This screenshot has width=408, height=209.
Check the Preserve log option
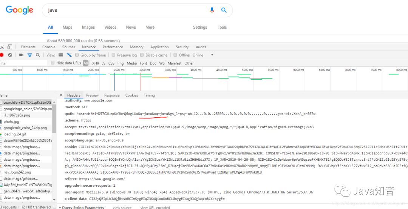(113, 55)
